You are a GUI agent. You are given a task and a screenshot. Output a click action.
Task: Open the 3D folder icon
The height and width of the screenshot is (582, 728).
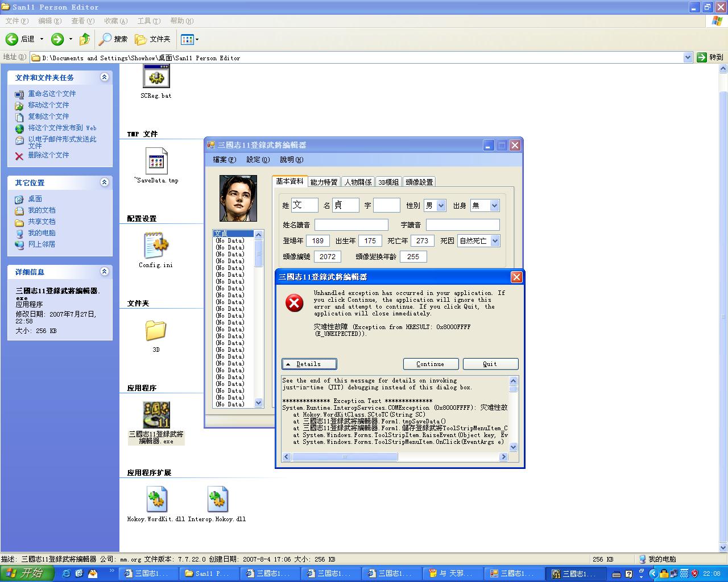point(156,330)
